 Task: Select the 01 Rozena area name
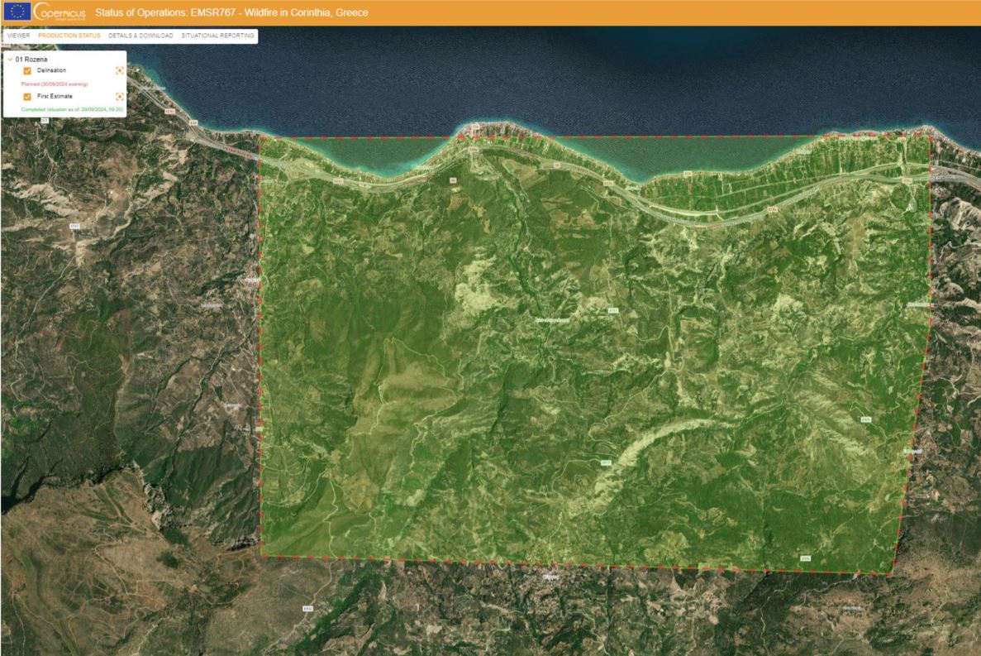click(x=31, y=60)
